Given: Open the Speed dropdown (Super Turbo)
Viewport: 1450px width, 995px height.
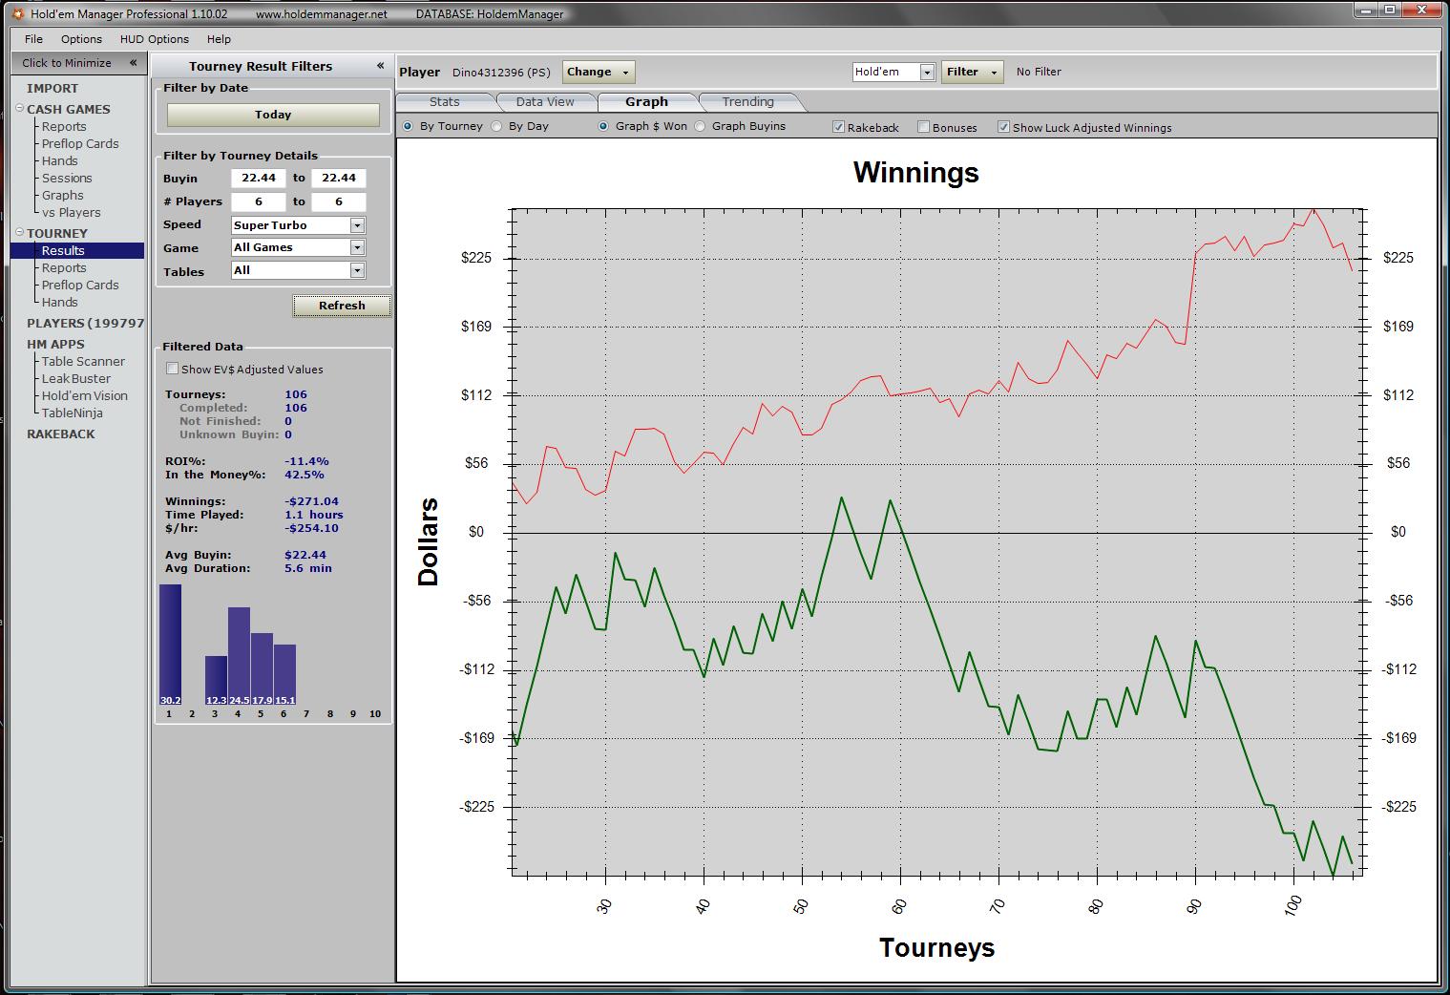Looking at the screenshot, I should (357, 225).
